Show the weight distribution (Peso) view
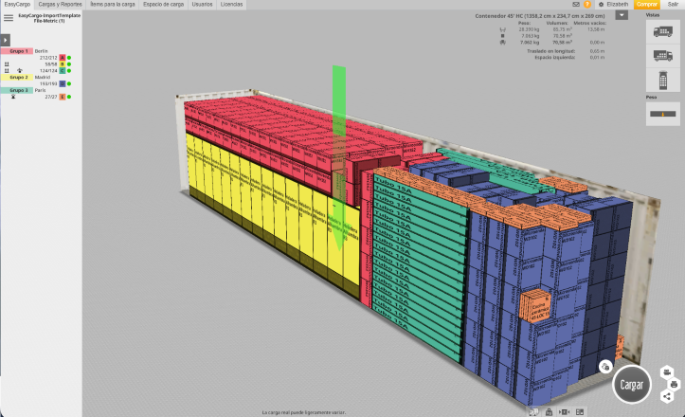The width and height of the screenshot is (685, 417). click(662, 114)
